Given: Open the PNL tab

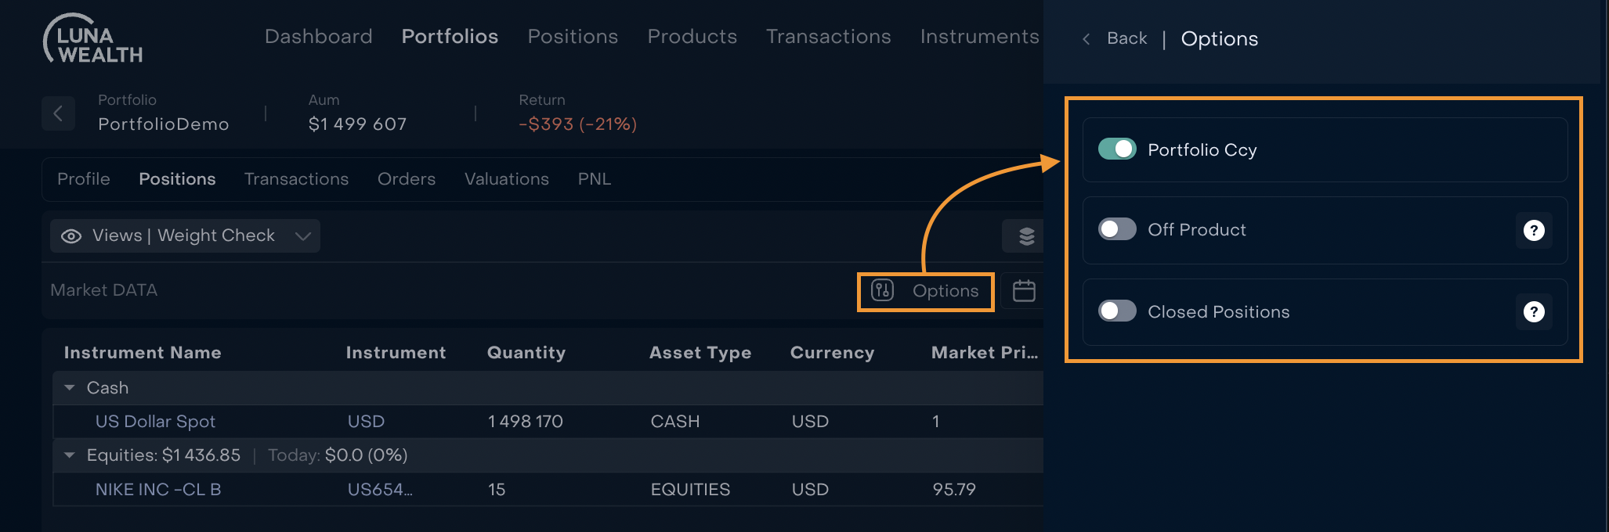Looking at the screenshot, I should (594, 179).
